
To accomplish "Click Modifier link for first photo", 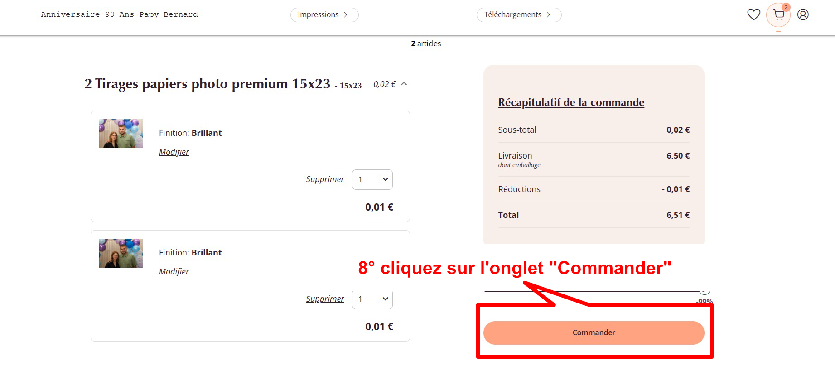I will pyautogui.click(x=174, y=152).
